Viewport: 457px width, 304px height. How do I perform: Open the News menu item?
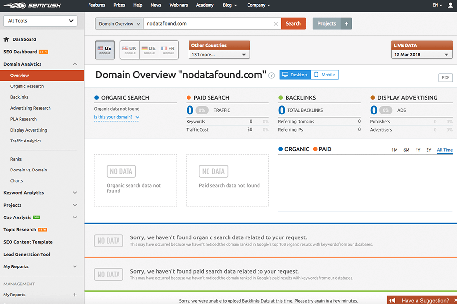156,5
